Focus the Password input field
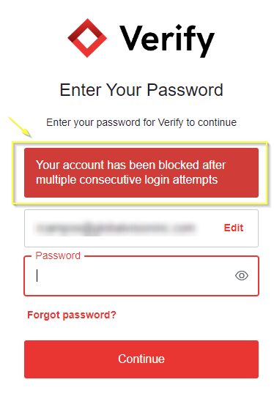This screenshot has width=274, height=404. pos(141,276)
